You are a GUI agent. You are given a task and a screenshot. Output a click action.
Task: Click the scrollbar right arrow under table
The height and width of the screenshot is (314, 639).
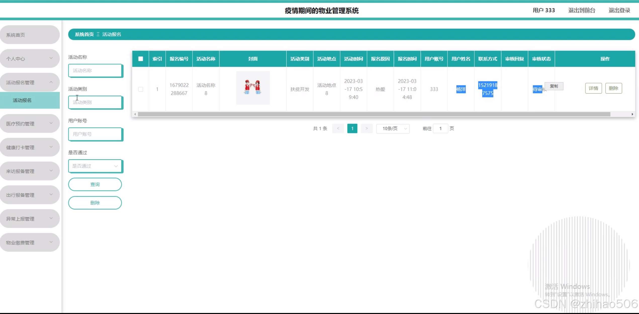pyautogui.click(x=632, y=114)
